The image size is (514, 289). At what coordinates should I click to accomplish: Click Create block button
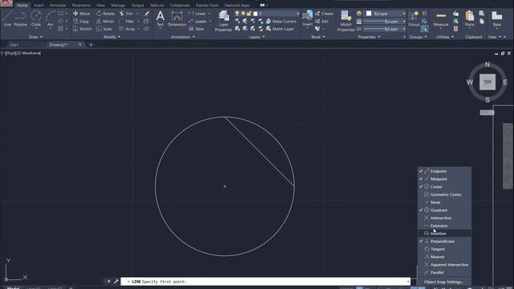pos(324,14)
